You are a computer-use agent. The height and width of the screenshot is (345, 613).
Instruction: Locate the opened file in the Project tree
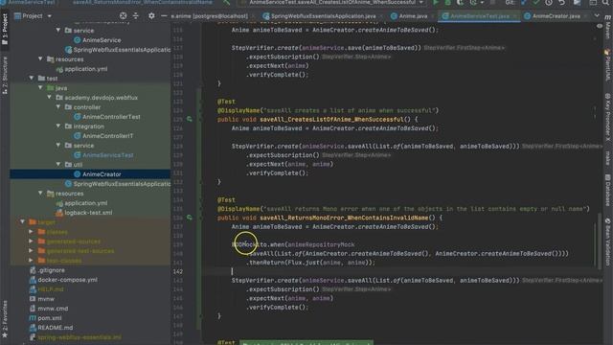(x=124, y=16)
